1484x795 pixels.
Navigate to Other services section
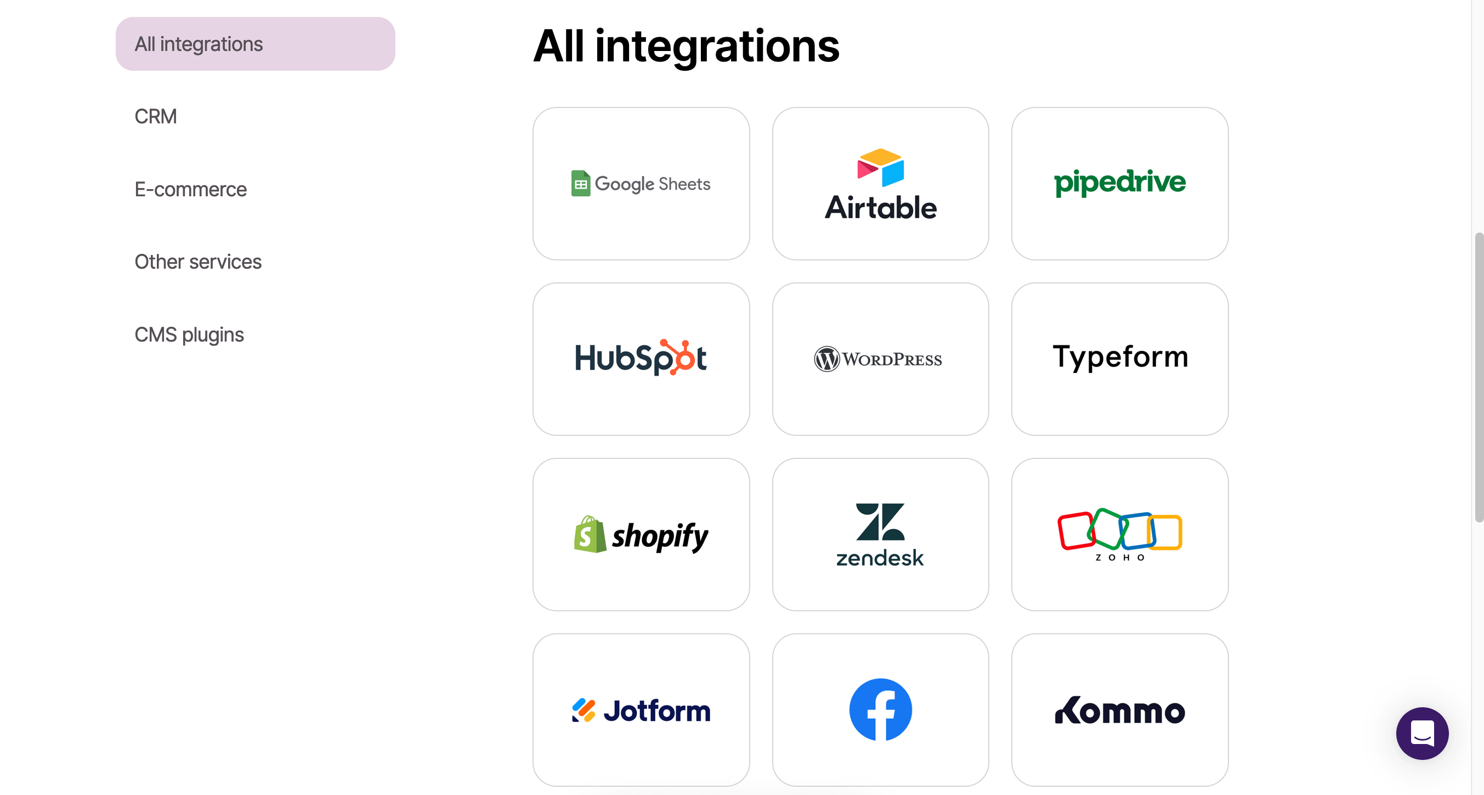pyautogui.click(x=199, y=261)
